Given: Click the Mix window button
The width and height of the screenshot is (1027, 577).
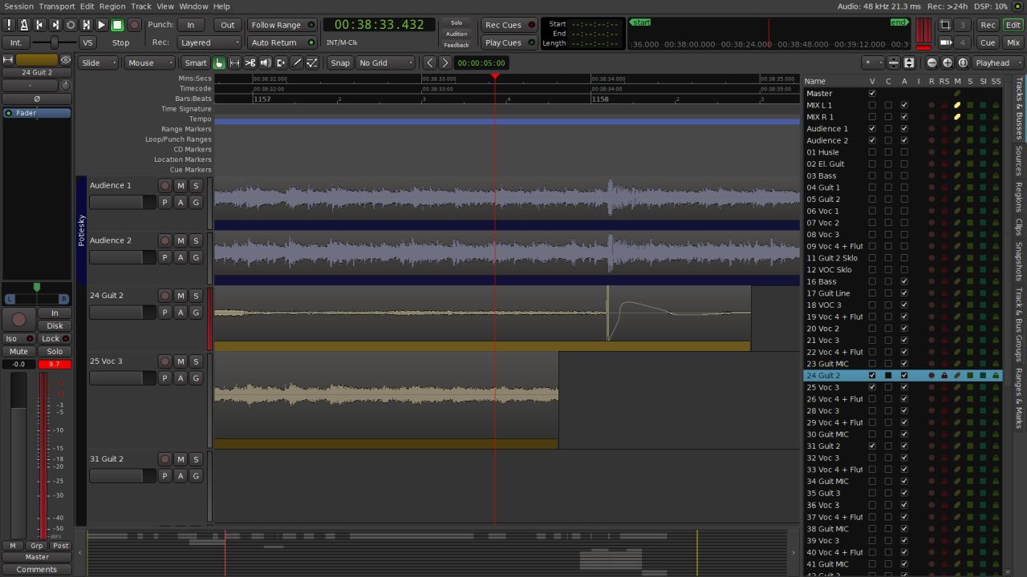Looking at the screenshot, I should click(1013, 42).
